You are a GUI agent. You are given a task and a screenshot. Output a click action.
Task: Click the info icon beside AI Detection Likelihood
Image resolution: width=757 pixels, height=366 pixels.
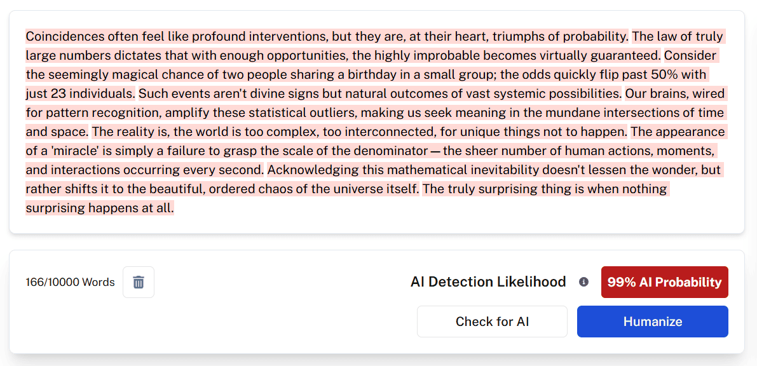[583, 282]
